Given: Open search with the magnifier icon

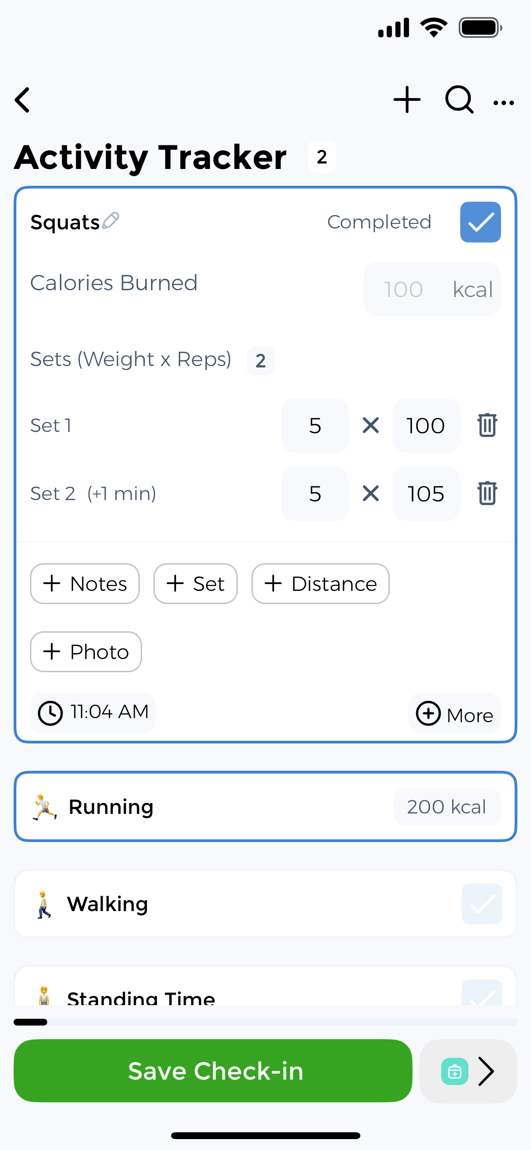Looking at the screenshot, I should coord(459,99).
